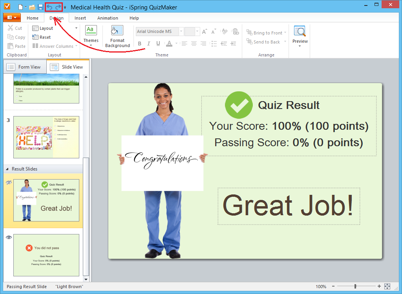Toggle Bold text formatting
The image size is (402, 294).
pyautogui.click(x=139, y=44)
